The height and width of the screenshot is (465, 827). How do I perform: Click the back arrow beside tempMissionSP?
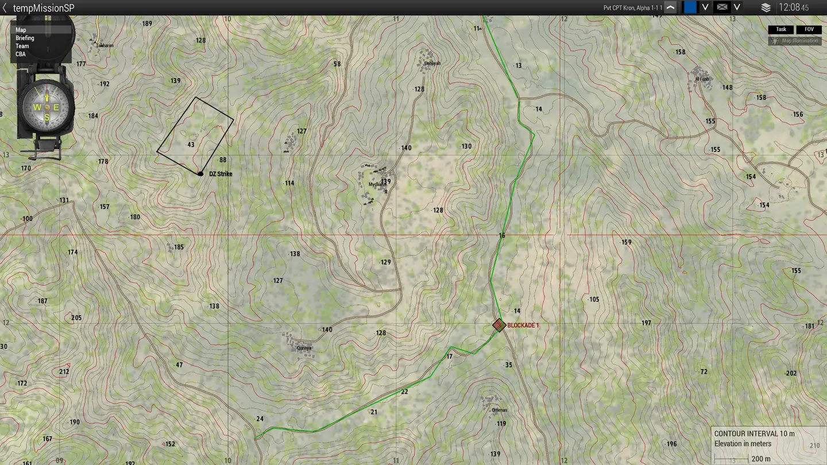click(x=5, y=8)
